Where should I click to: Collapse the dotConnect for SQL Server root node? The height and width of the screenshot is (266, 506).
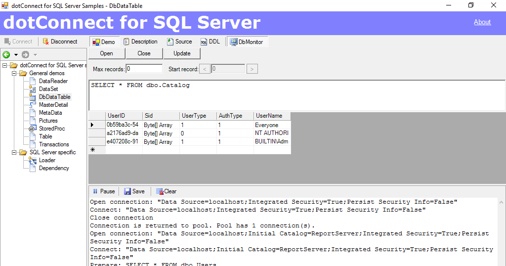coord(4,65)
